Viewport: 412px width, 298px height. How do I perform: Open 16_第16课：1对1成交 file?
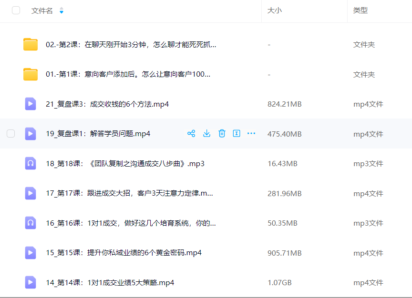point(131,223)
